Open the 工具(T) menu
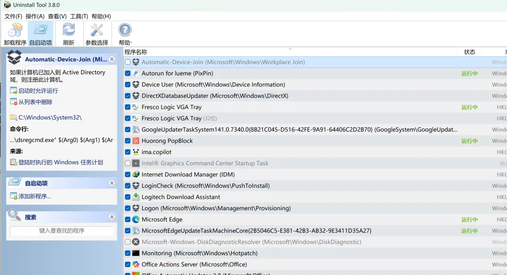Viewport: 507px width, 275px height. point(79,16)
